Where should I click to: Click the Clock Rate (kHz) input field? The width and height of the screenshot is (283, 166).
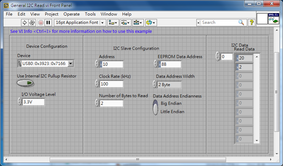pyautogui.click(x=111, y=84)
